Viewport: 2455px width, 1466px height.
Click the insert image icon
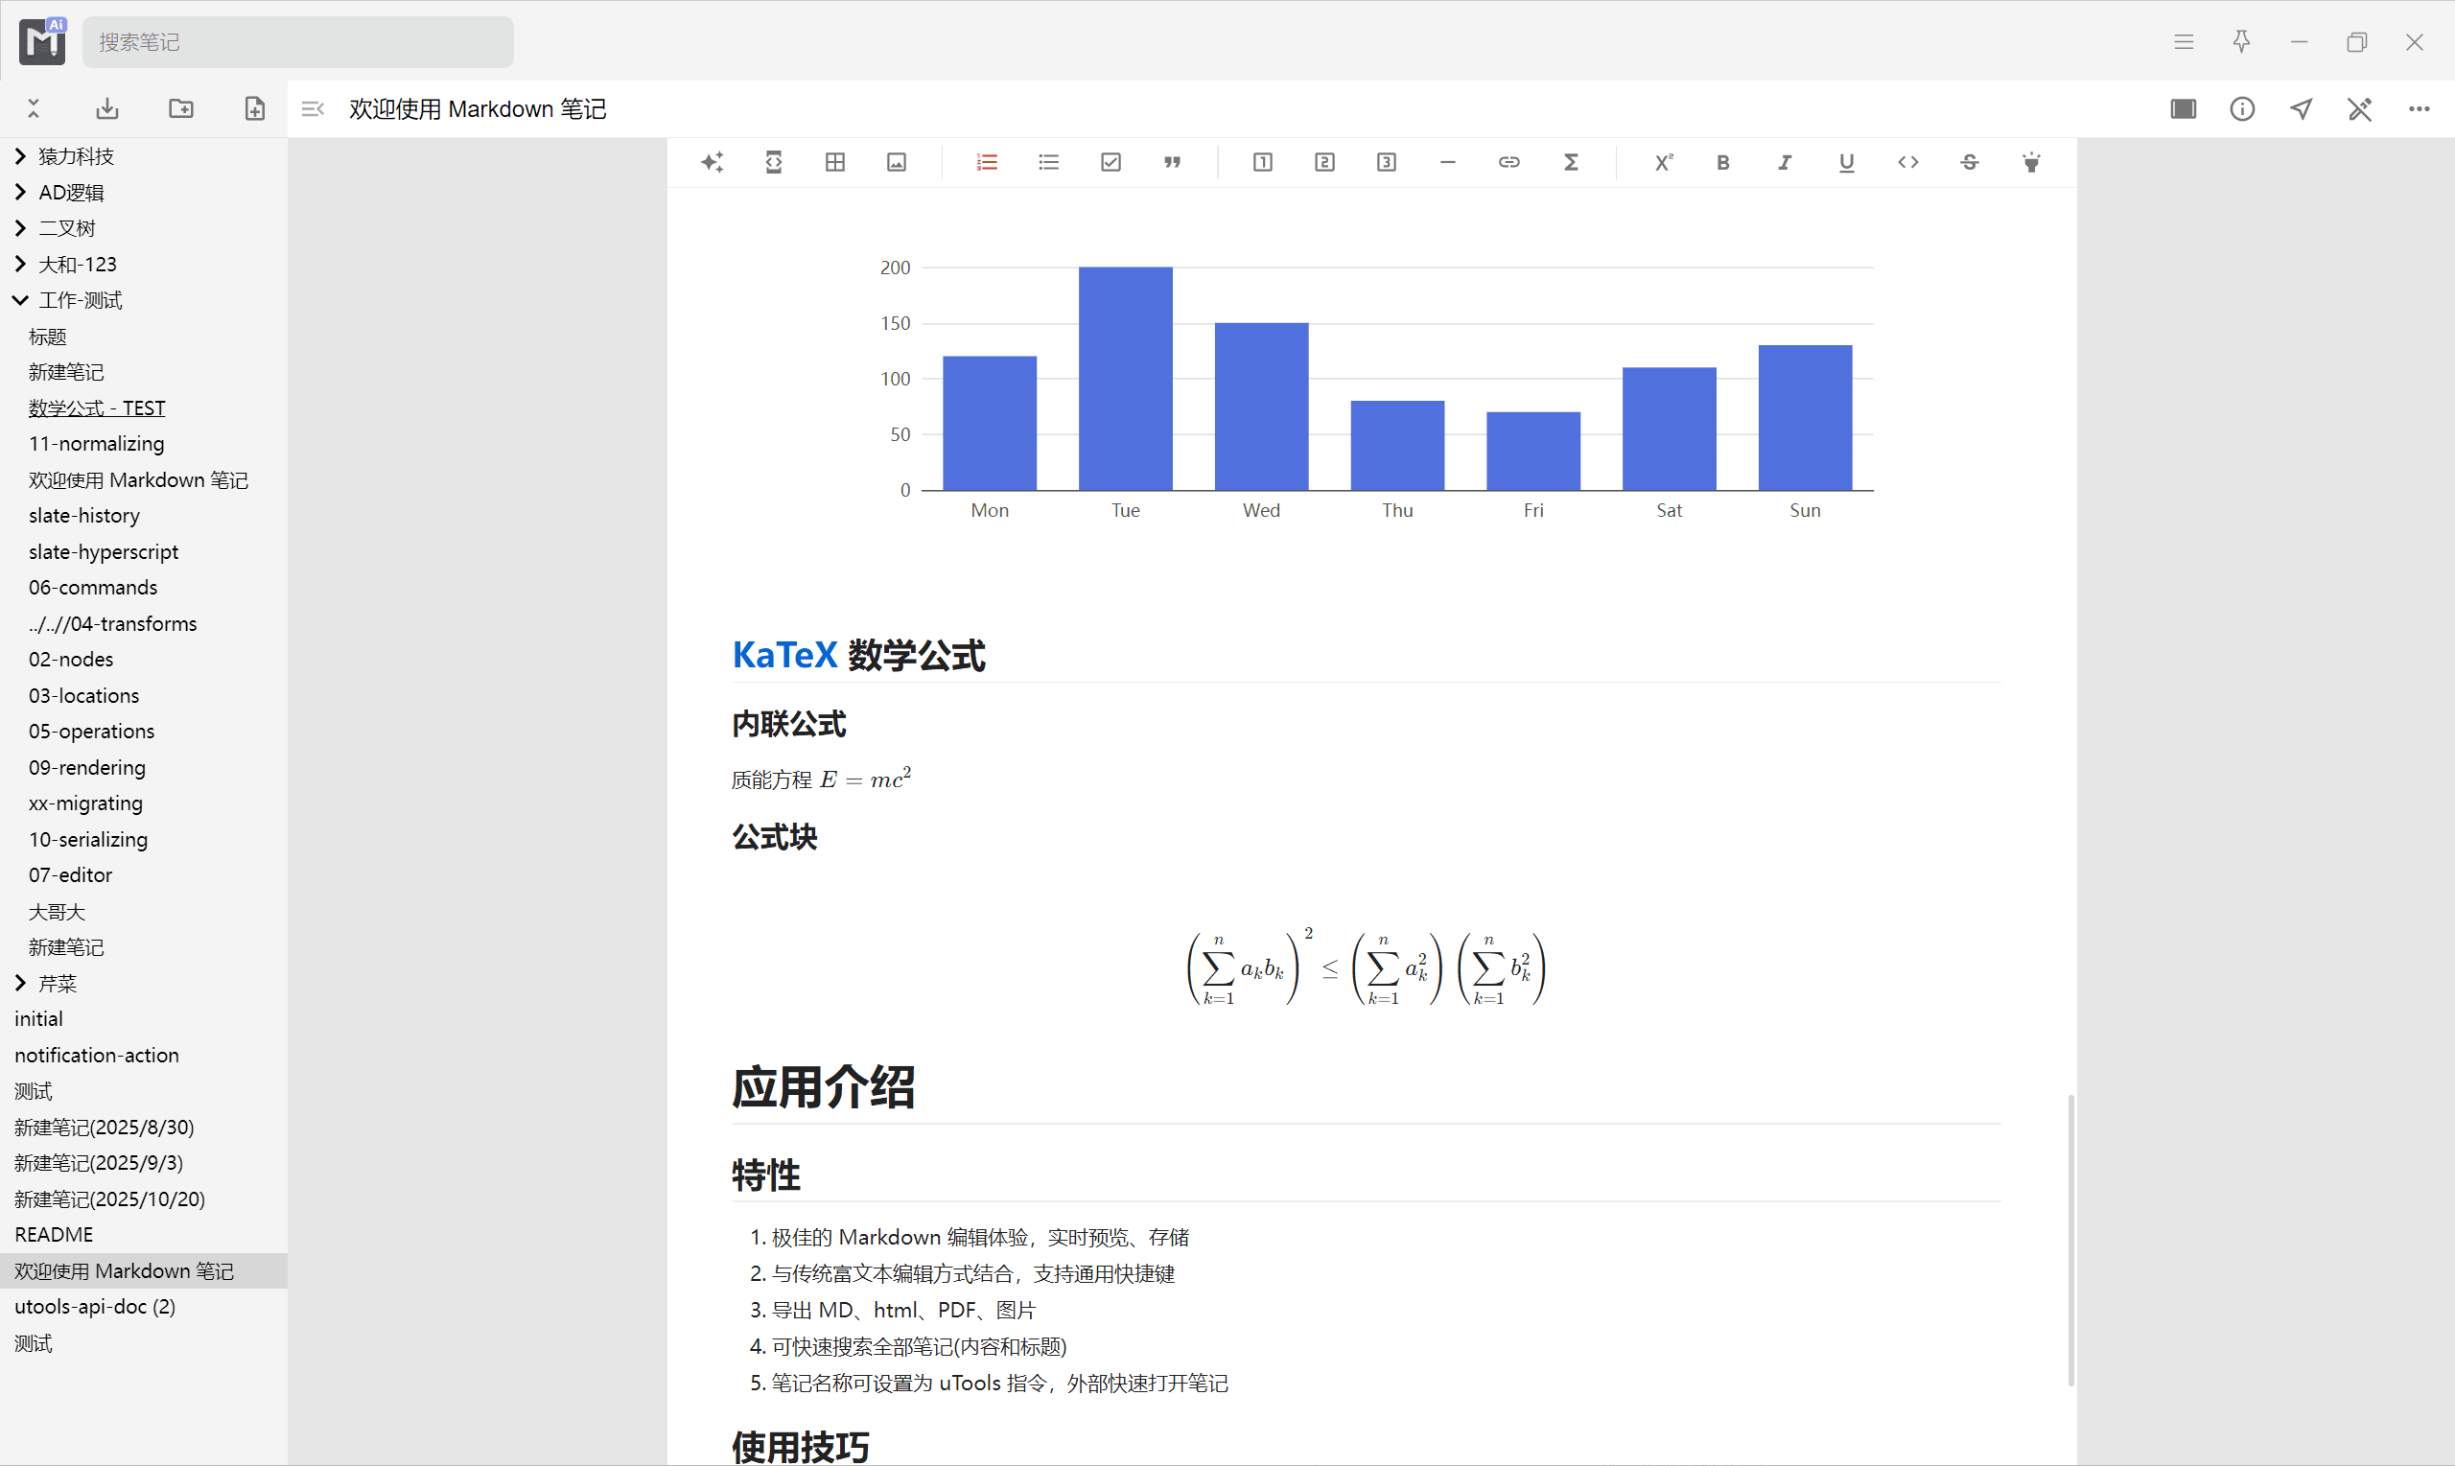896,162
